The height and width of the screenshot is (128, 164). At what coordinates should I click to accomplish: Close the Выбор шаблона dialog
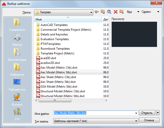[x=156, y=2]
